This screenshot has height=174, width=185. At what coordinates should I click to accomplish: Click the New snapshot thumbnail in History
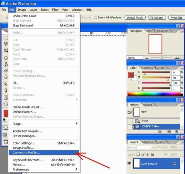[x=137, y=112]
